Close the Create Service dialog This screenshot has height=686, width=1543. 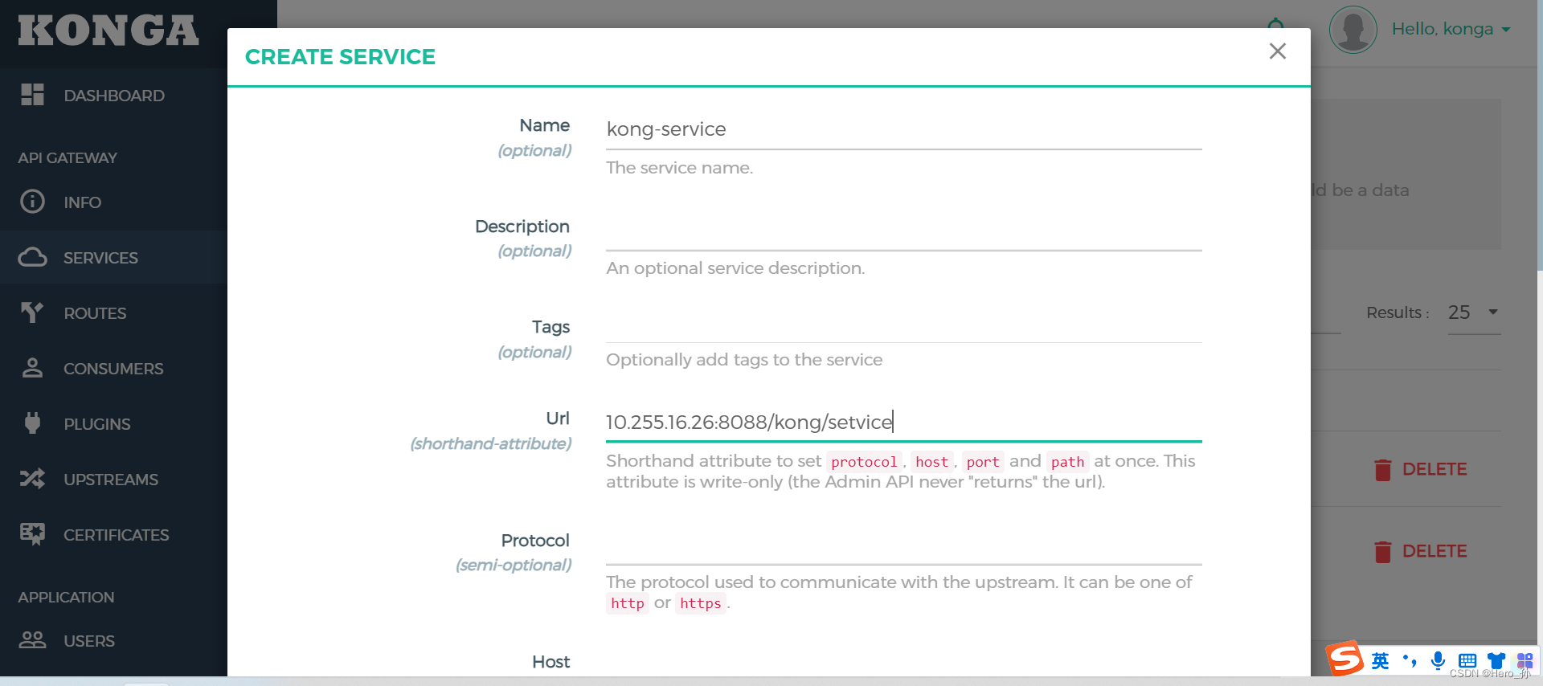[1277, 51]
